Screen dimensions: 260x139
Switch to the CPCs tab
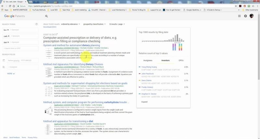pos(181,60)
